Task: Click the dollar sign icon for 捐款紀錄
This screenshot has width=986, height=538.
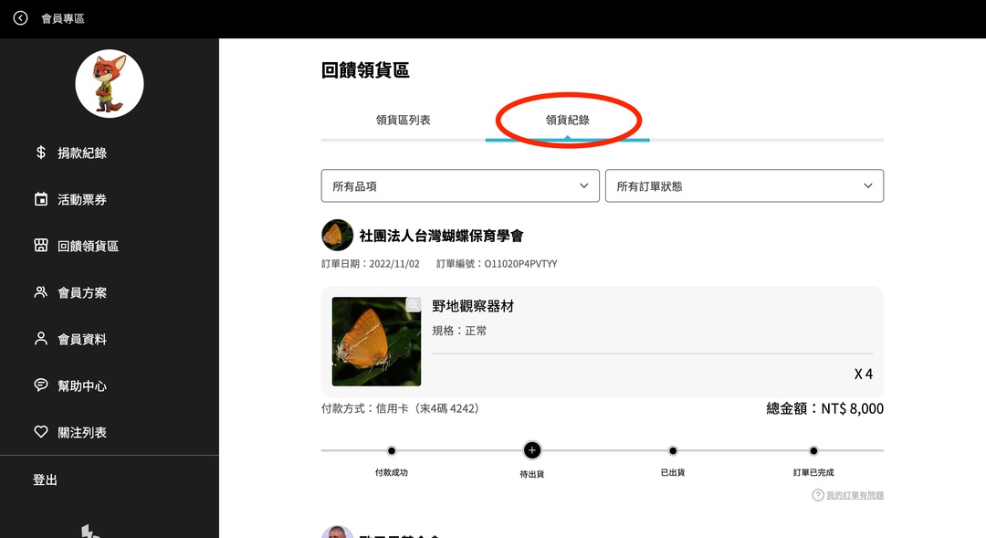Action: pos(41,153)
